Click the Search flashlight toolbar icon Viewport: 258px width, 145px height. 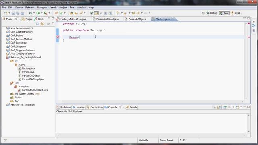81,13
